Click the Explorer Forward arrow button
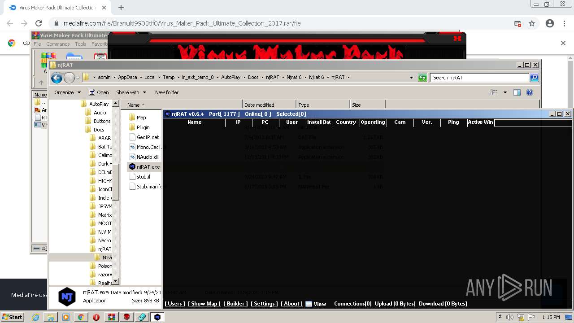The image size is (574, 323). point(69,78)
